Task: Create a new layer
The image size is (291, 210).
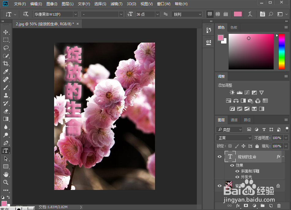Action: tap(271, 205)
